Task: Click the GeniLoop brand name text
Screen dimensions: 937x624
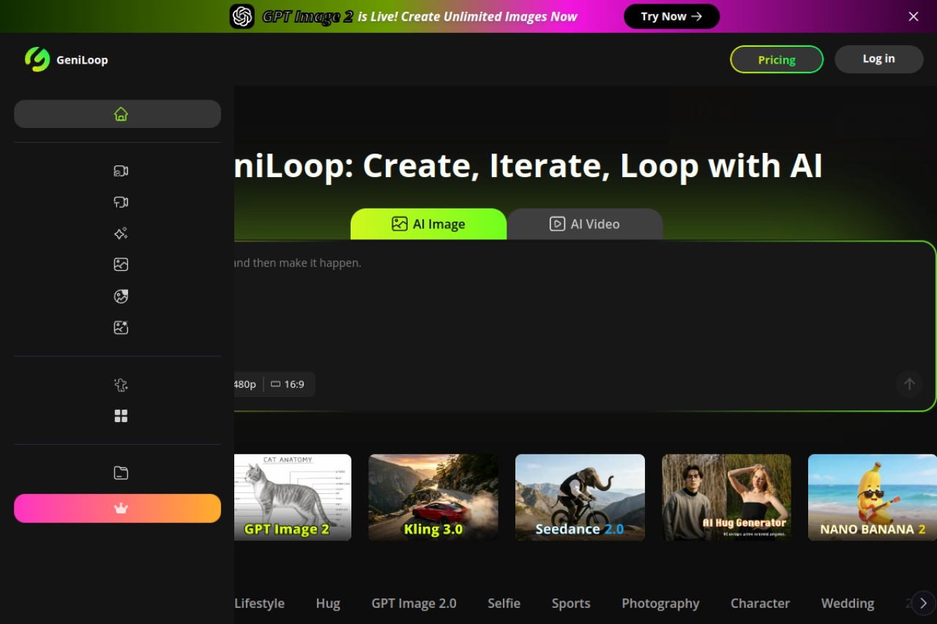Action: click(82, 60)
